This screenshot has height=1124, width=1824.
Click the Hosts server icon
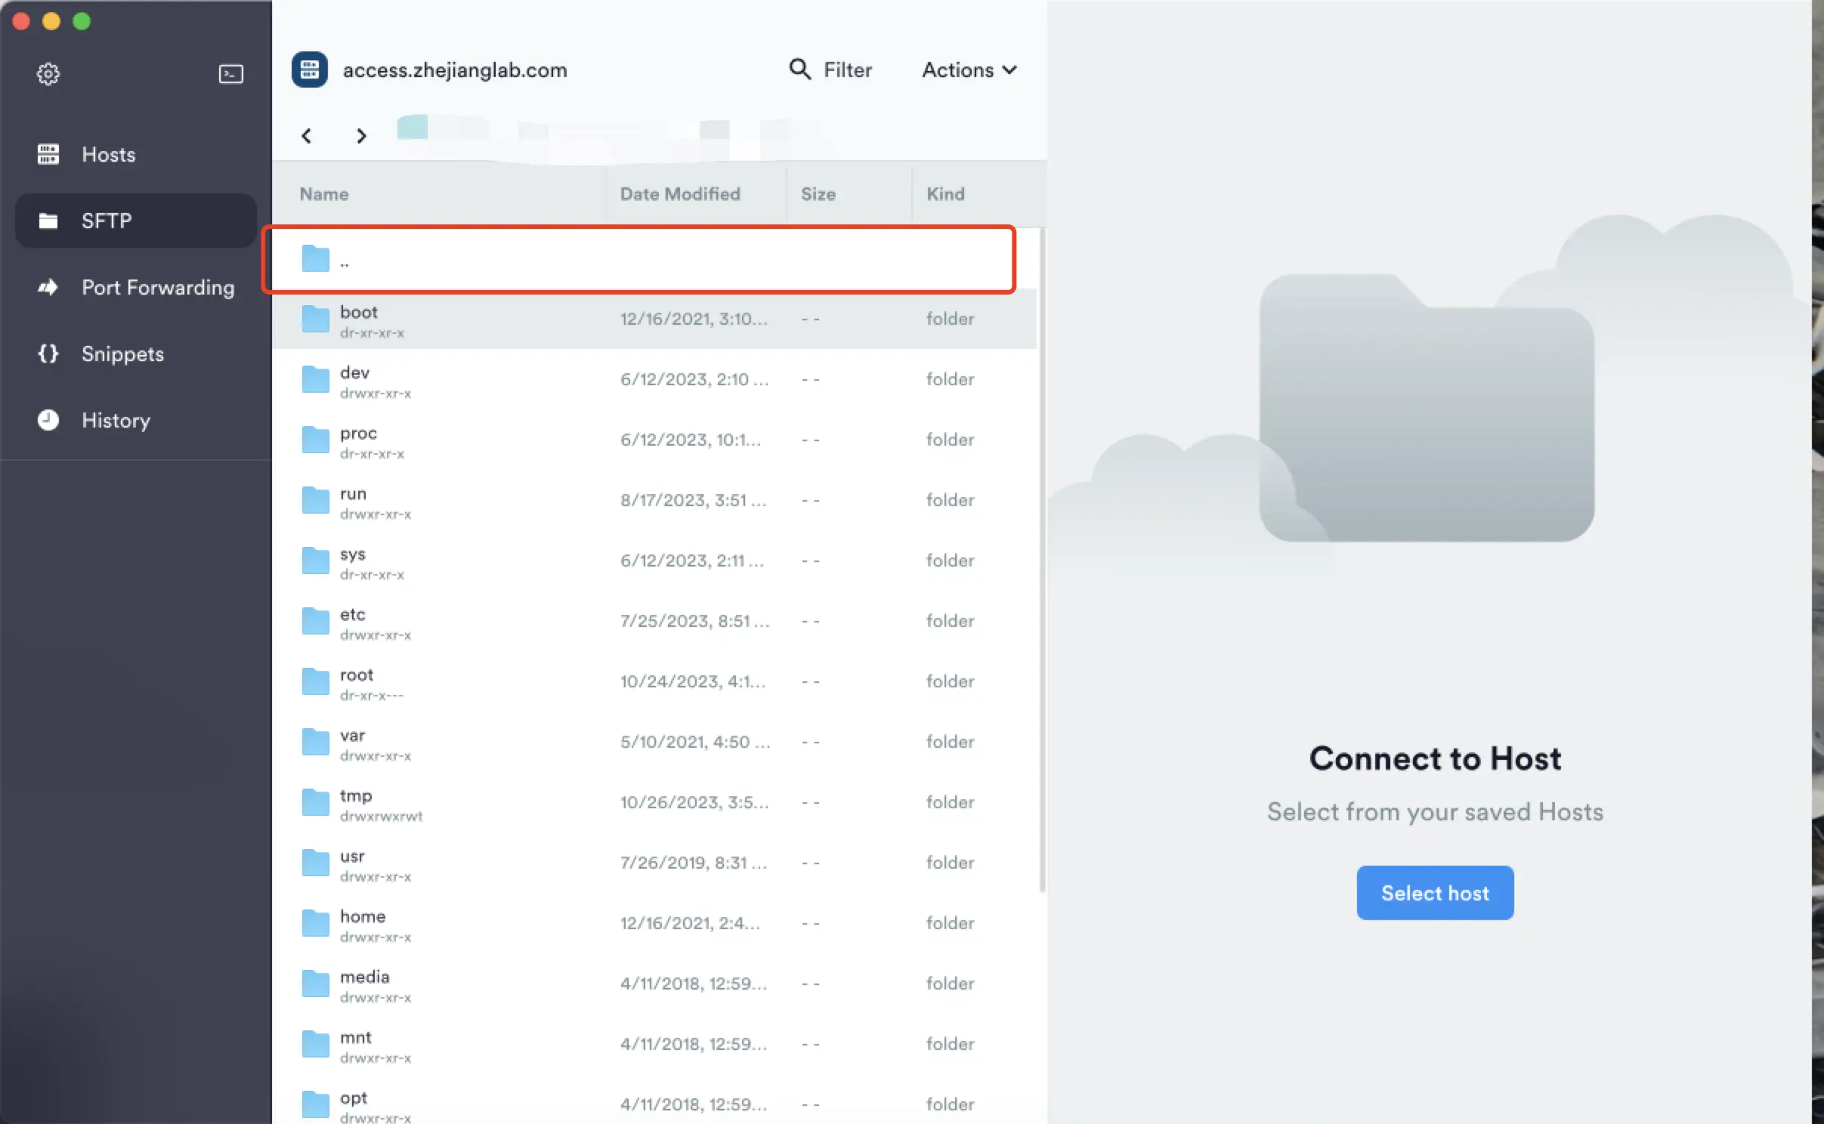click(48, 154)
